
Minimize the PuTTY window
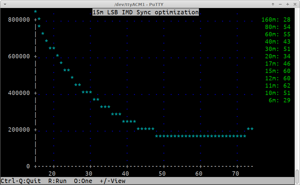(x=280, y=4)
